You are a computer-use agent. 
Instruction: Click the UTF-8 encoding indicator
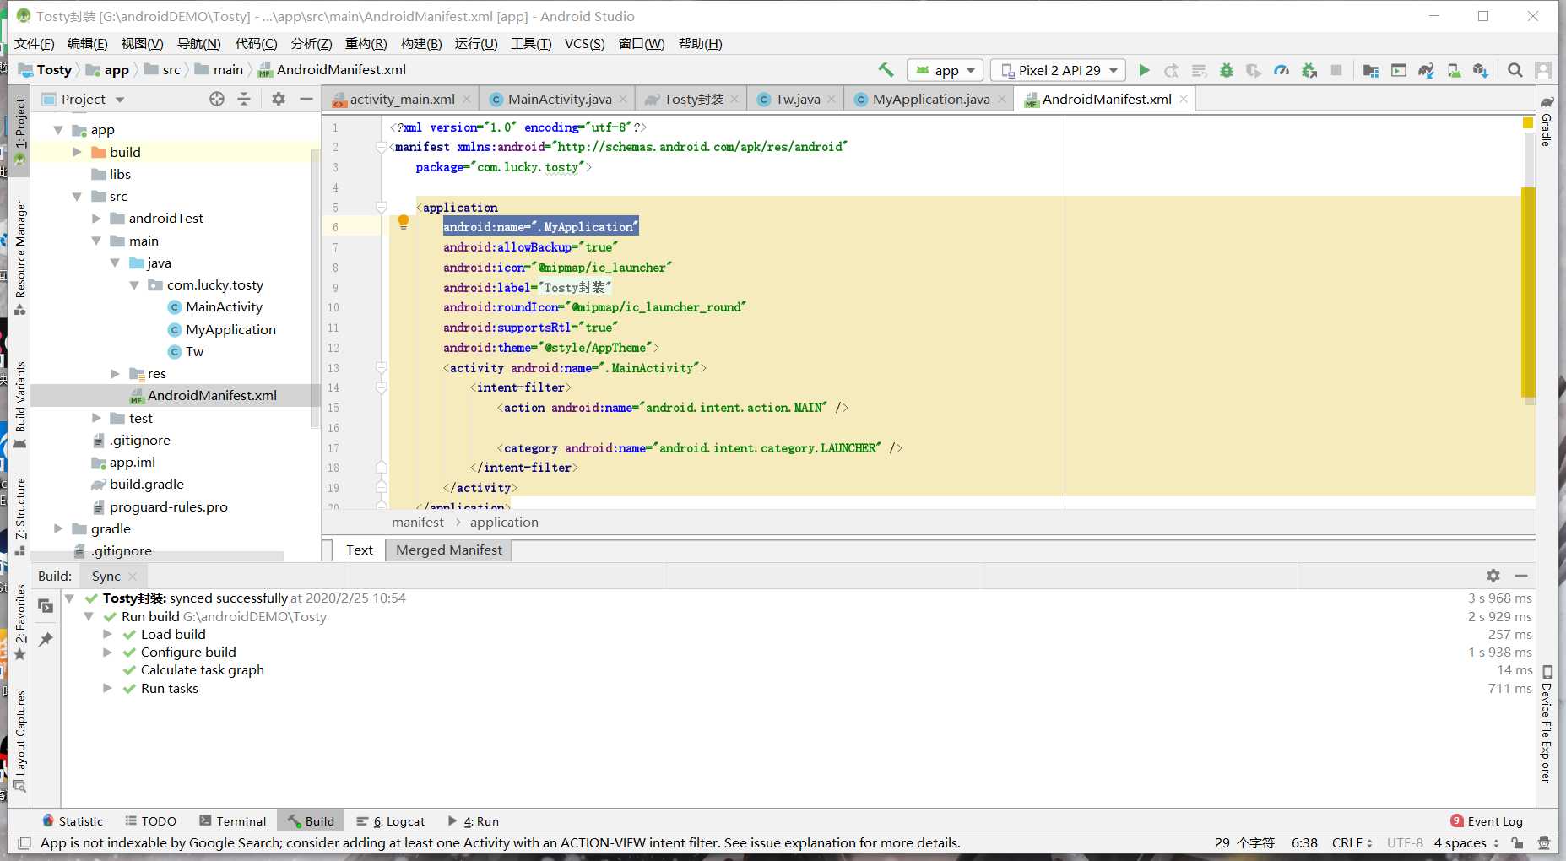1405,842
